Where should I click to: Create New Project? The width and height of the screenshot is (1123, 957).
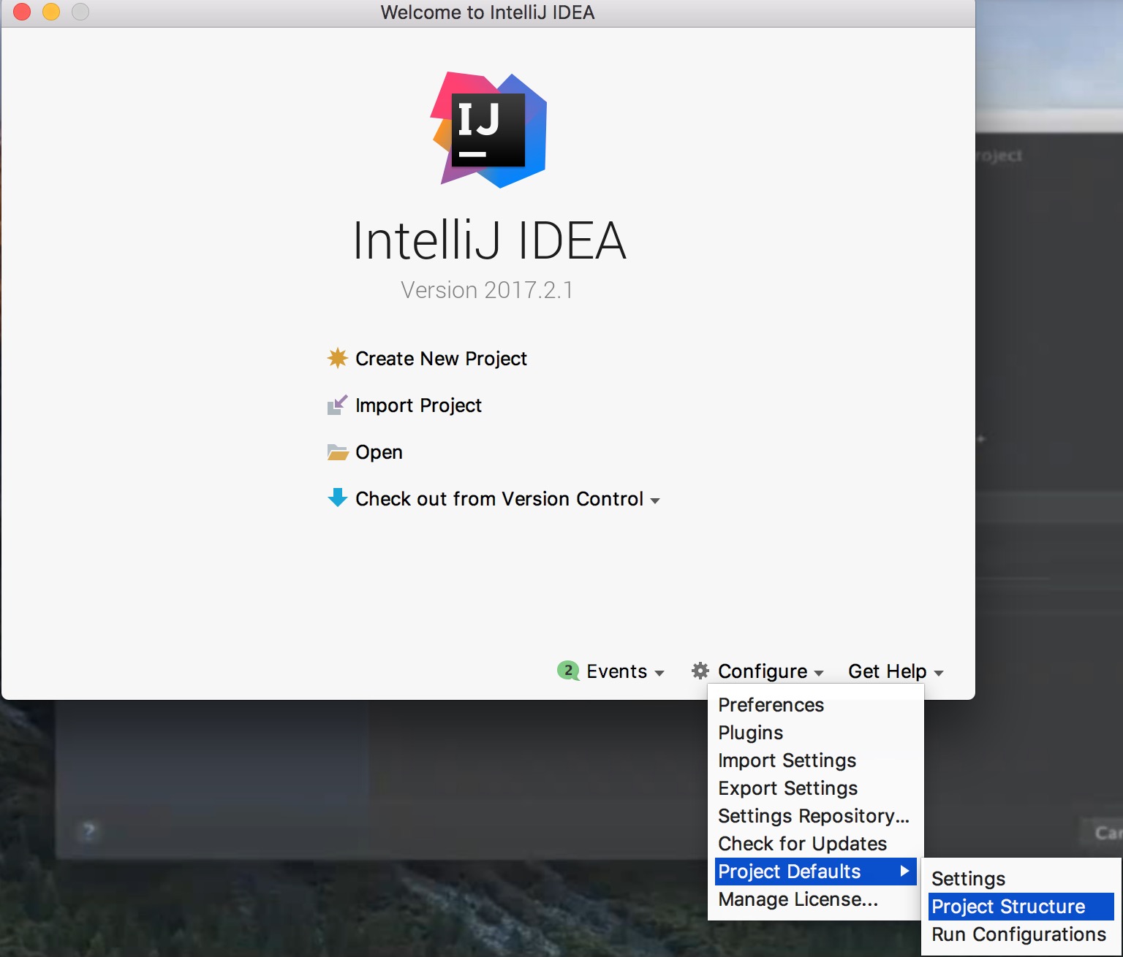(x=441, y=359)
